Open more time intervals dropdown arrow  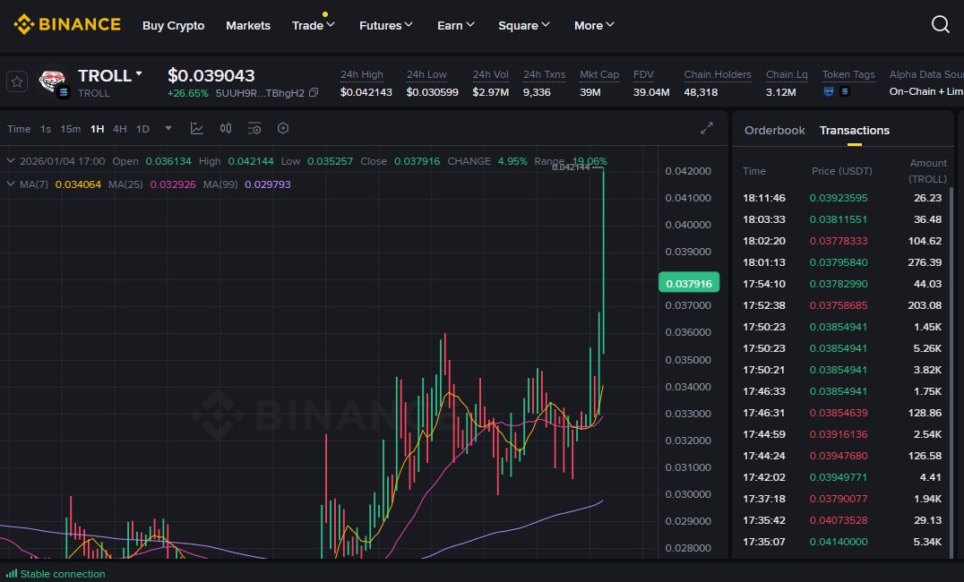pyautogui.click(x=168, y=128)
